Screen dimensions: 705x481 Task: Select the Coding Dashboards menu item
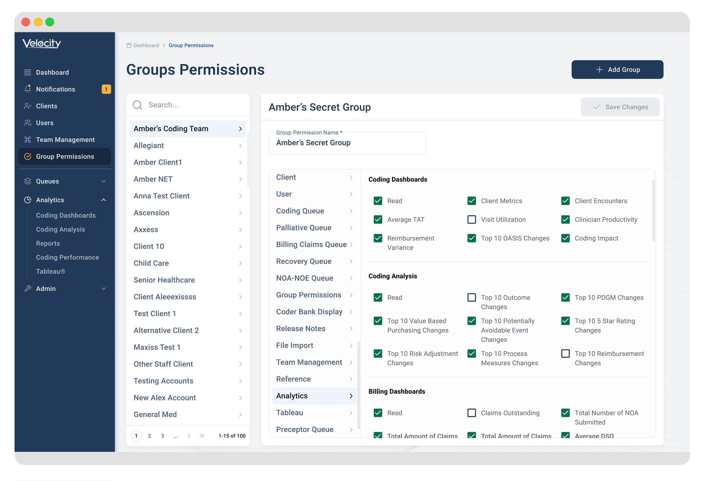coord(65,215)
